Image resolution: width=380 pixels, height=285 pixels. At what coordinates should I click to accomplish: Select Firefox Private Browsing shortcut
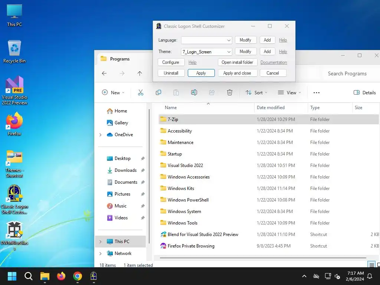[269, 246]
